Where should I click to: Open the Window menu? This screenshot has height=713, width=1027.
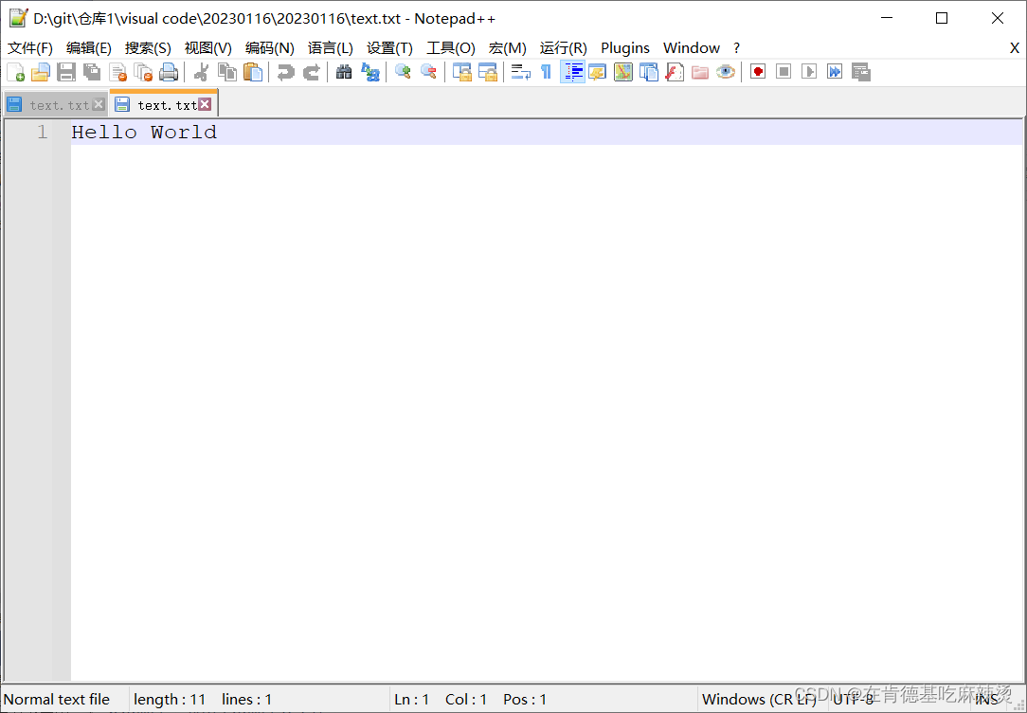tap(692, 47)
